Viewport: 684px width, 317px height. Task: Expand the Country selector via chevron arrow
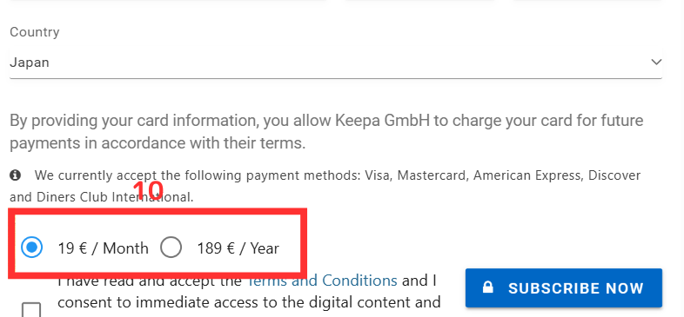tap(656, 62)
